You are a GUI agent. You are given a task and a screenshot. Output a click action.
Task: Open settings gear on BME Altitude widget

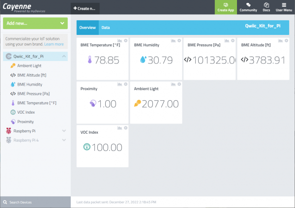click(x=286, y=41)
